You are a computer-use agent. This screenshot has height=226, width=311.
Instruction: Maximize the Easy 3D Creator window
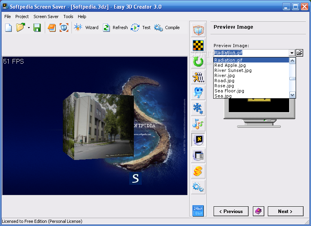click(x=295, y=7)
